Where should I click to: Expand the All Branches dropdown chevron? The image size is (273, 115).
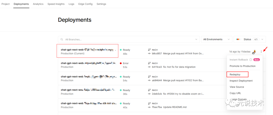click(196, 40)
